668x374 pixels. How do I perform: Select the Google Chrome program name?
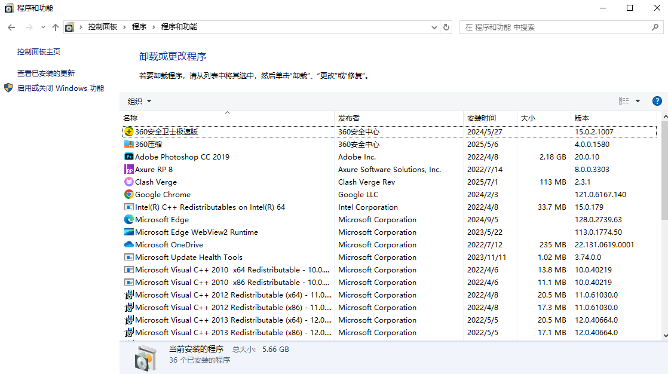point(163,195)
